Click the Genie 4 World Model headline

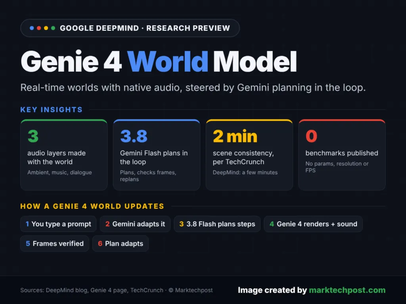[159, 61]
